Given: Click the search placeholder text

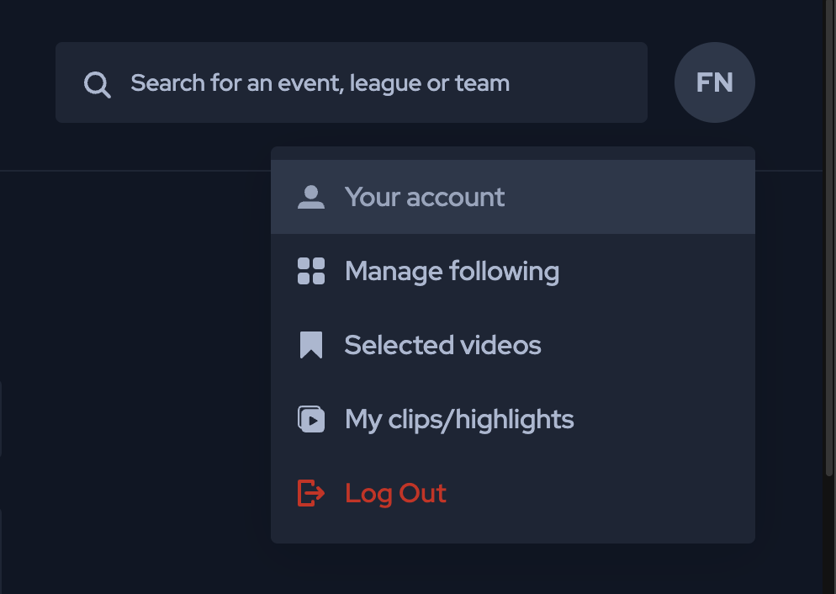Looking at the screenshot, I should (320, 83).
